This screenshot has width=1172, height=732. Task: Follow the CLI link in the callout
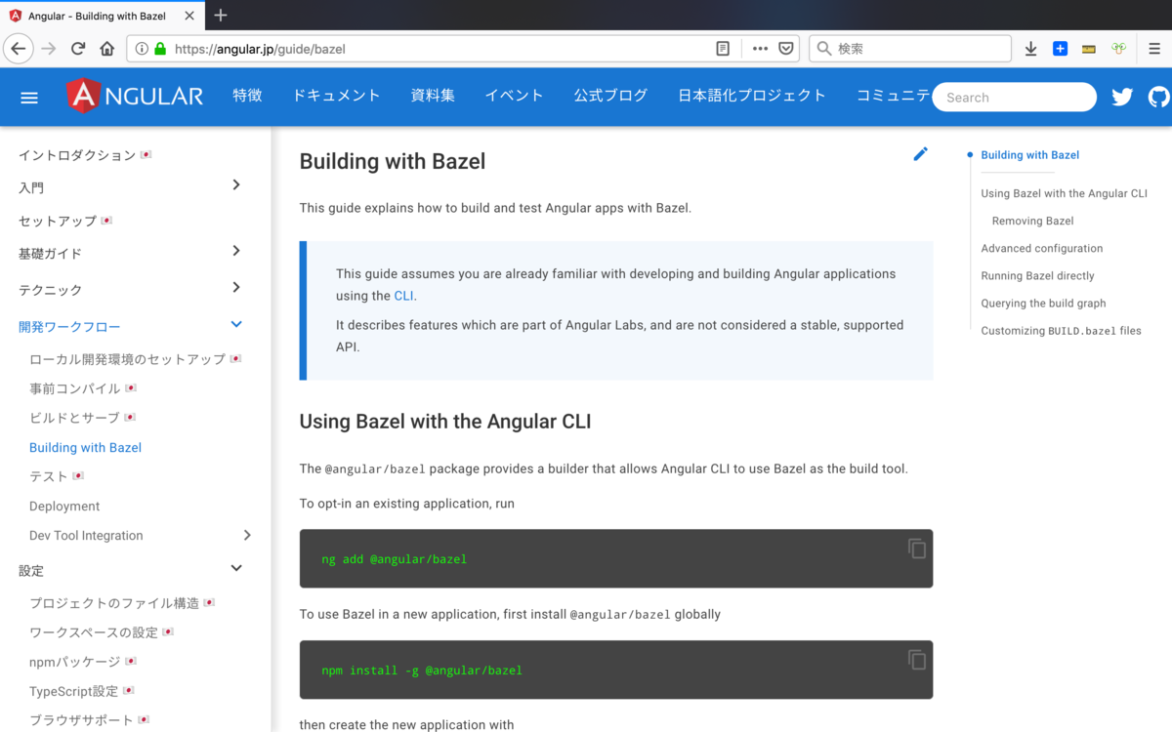pos(404,296)
